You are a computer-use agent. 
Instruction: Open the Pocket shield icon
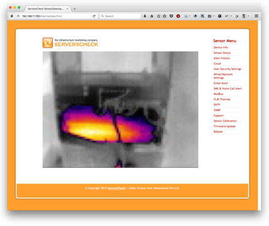tap(171, 16)
